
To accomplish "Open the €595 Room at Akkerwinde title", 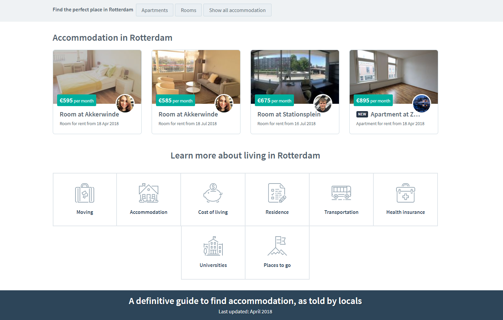I will [89, 114].
